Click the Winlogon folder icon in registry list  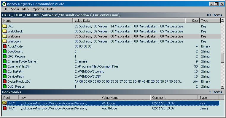click(5, 41)
